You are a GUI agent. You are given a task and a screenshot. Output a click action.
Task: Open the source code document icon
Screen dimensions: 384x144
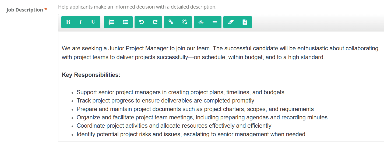[x=245, y=22]
